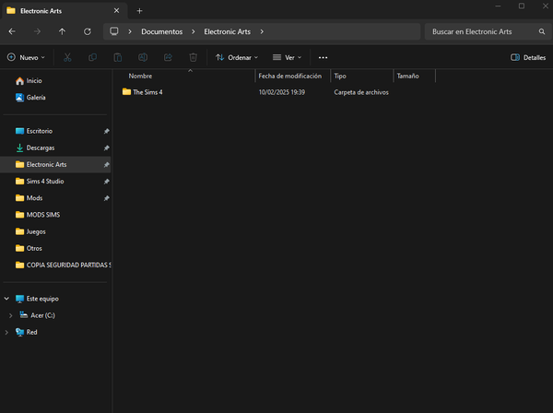Expand the Acer (C:) drive node
Viewport: 553px width, 413px height.
10,315
